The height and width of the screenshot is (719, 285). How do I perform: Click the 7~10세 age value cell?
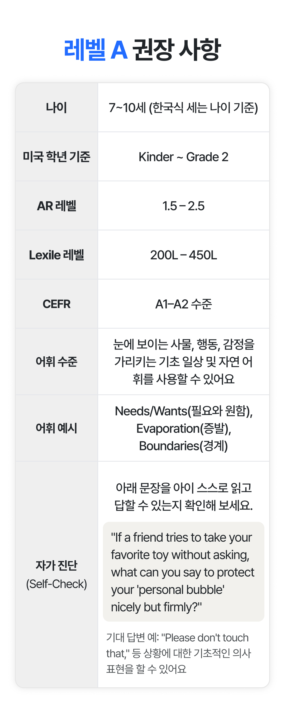coord(183,108)
